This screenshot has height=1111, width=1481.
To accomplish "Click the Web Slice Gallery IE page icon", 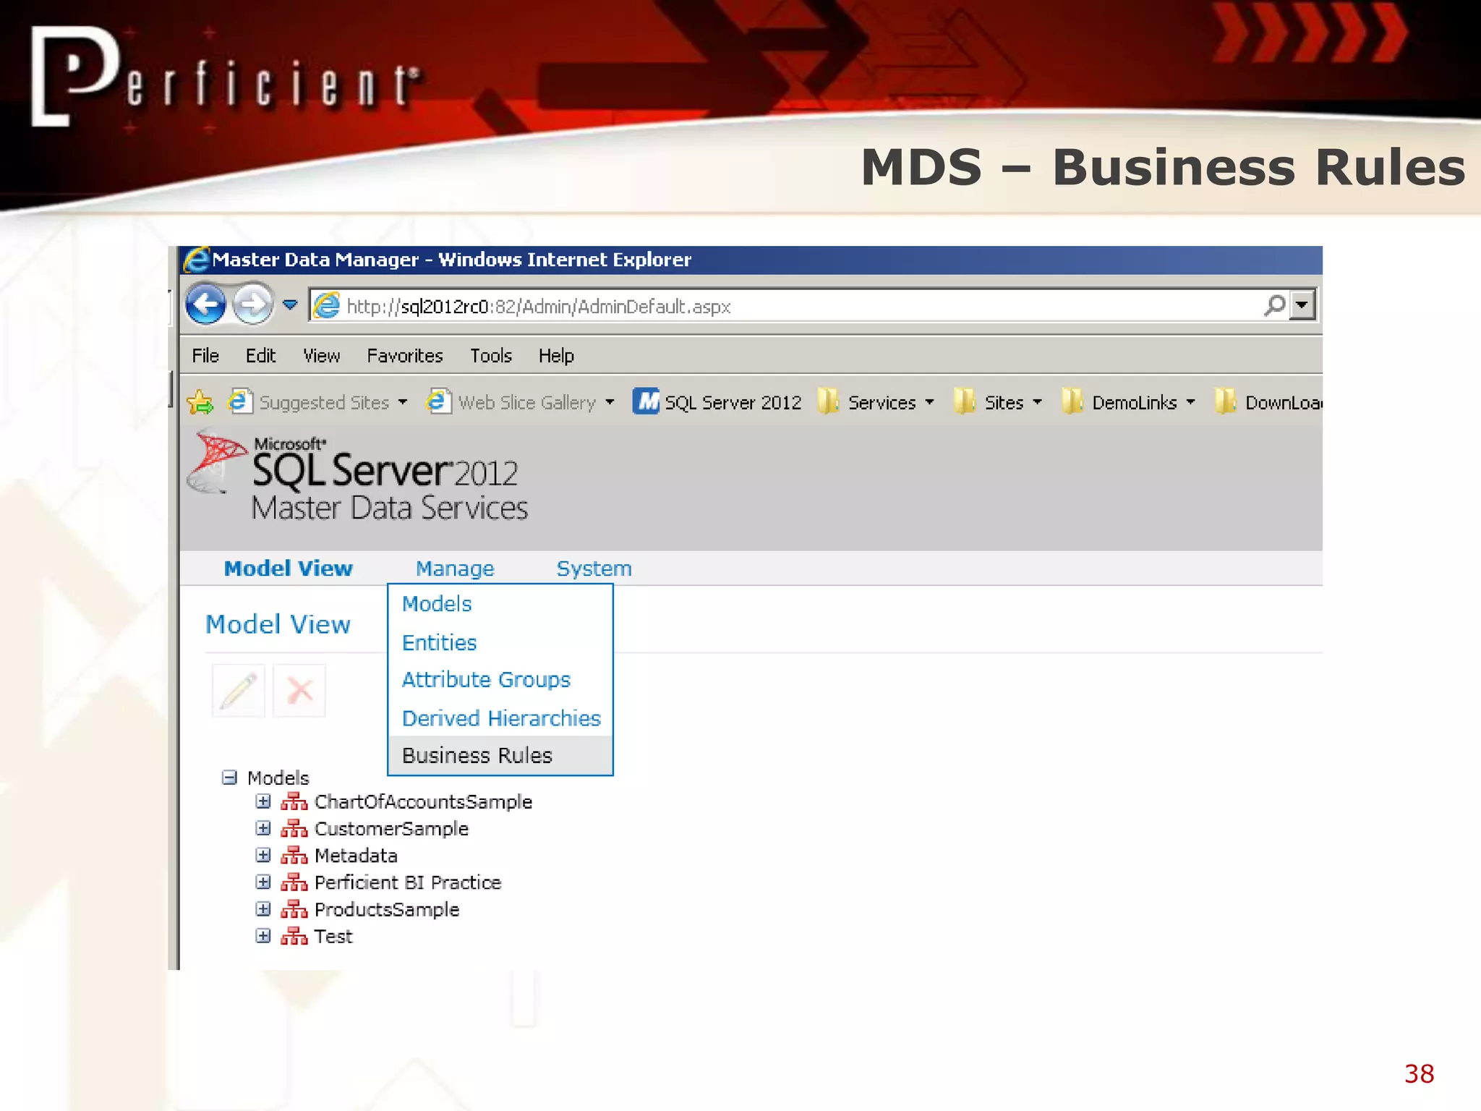I will click(x=438, y=401).
